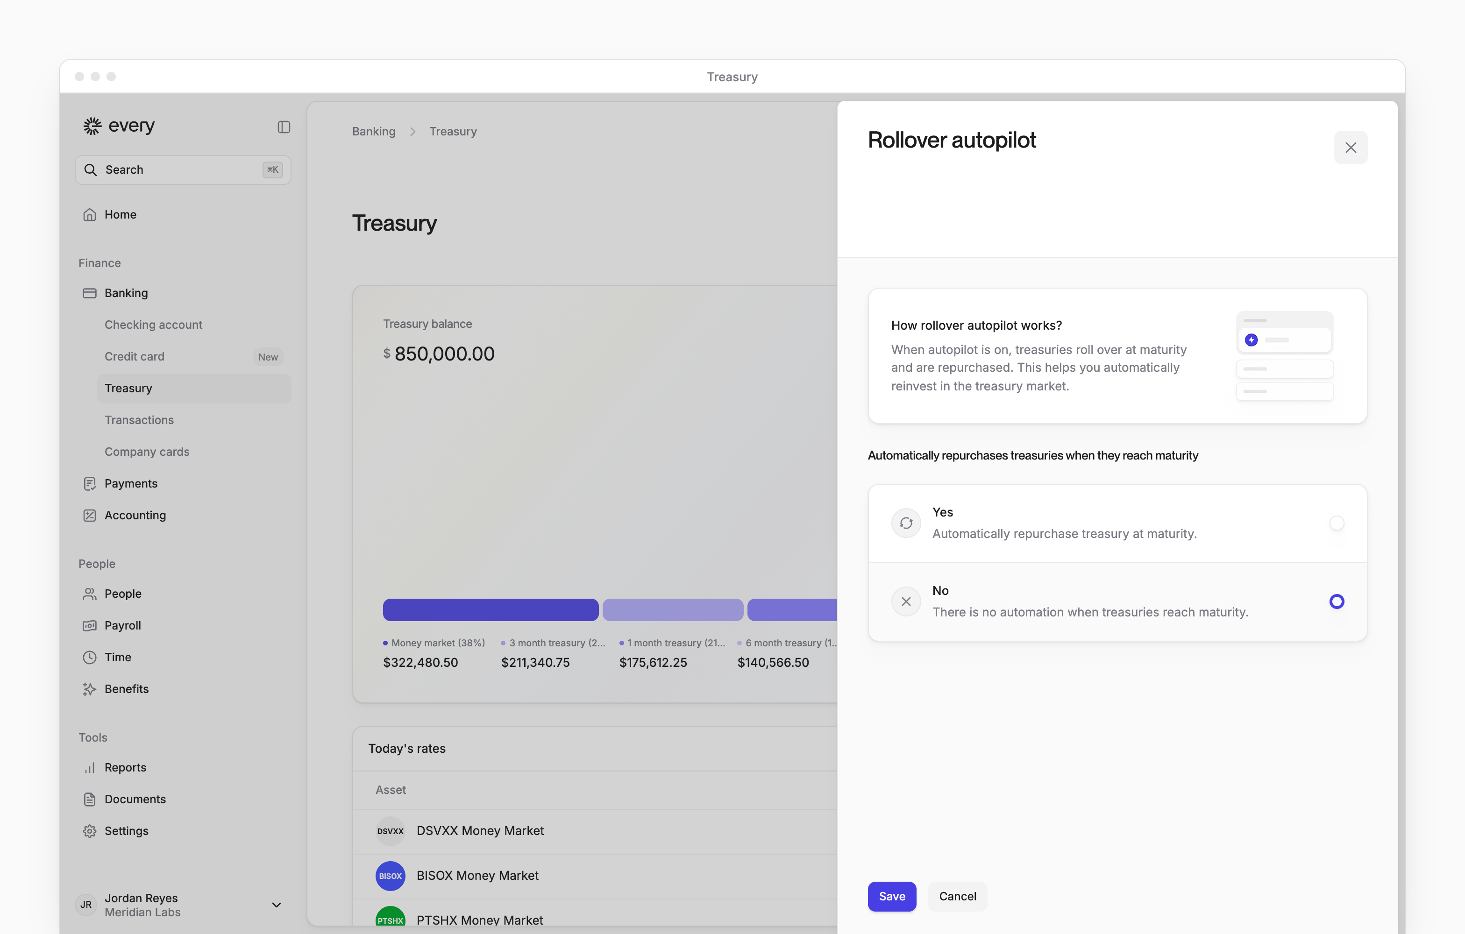Image resolution: width=1465 pixels, height=934 pixels.
Task: Click the Asset column header
Action: pyautogui.click(x=391, y=790)
